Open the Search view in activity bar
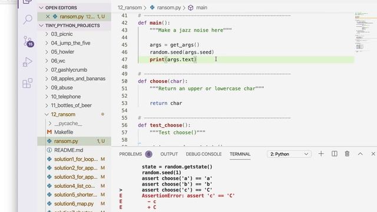The height and width of the screenshot is (212, 377). point(28,19)
